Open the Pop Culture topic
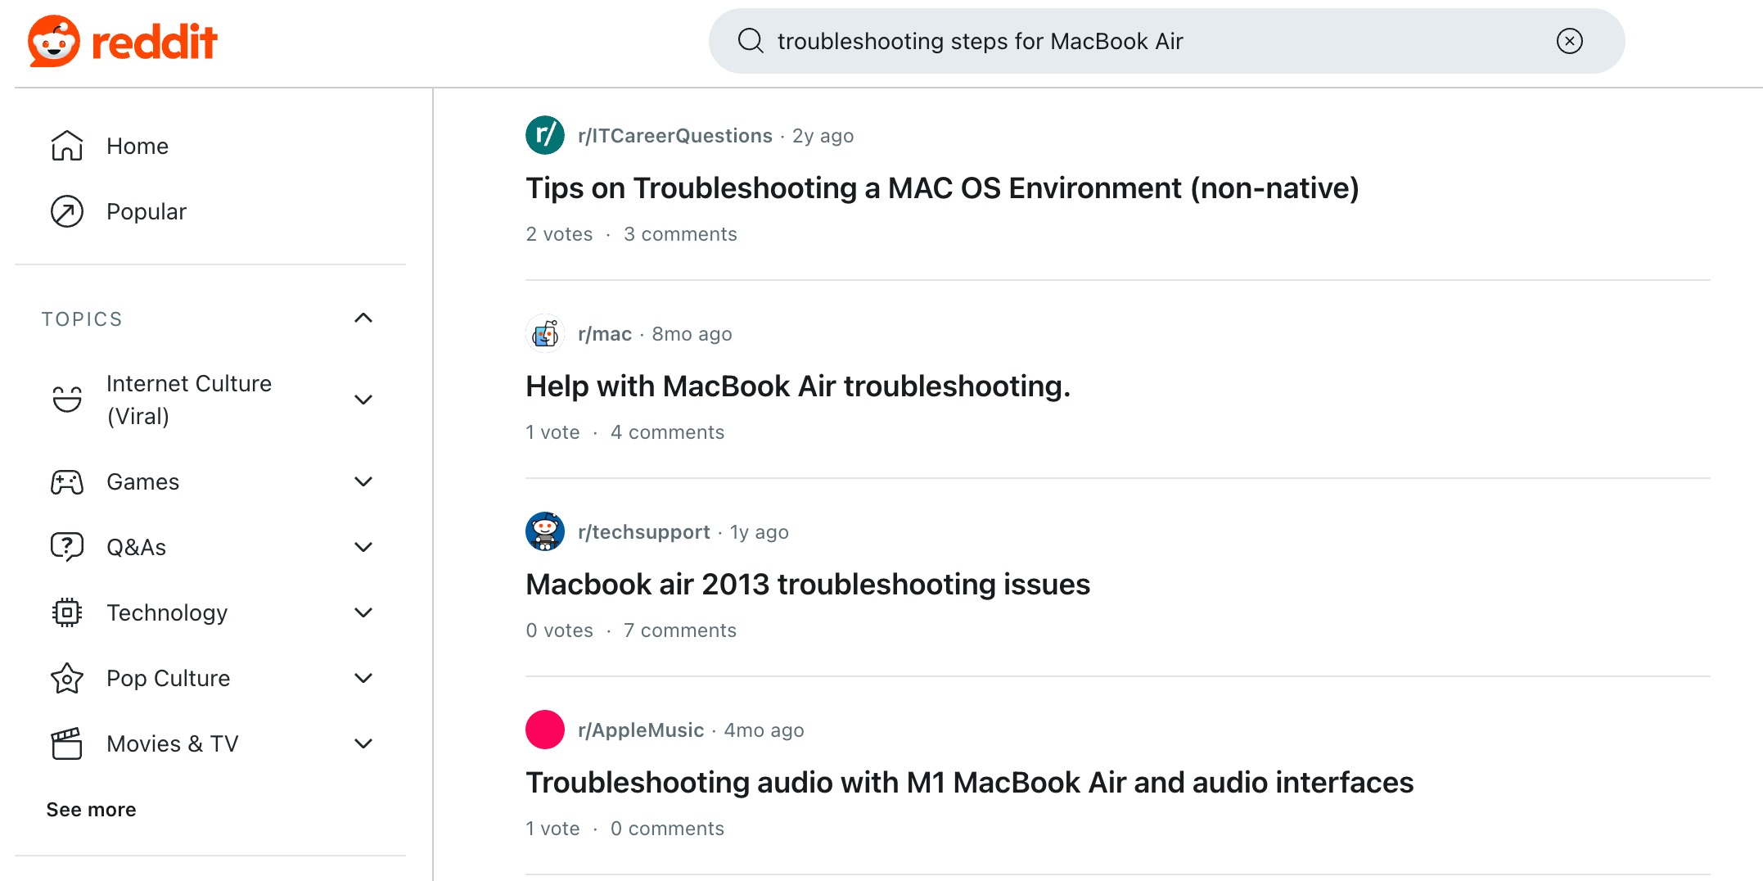This screenshot has height=881, width=1763. coord(169,678)
